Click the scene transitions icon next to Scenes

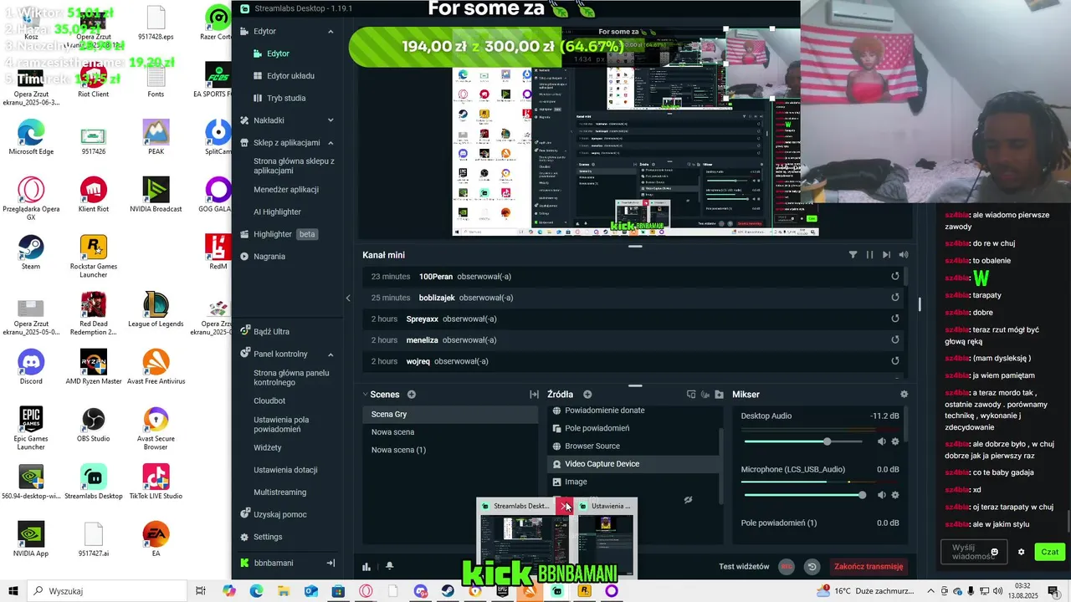tap(534, 395)
